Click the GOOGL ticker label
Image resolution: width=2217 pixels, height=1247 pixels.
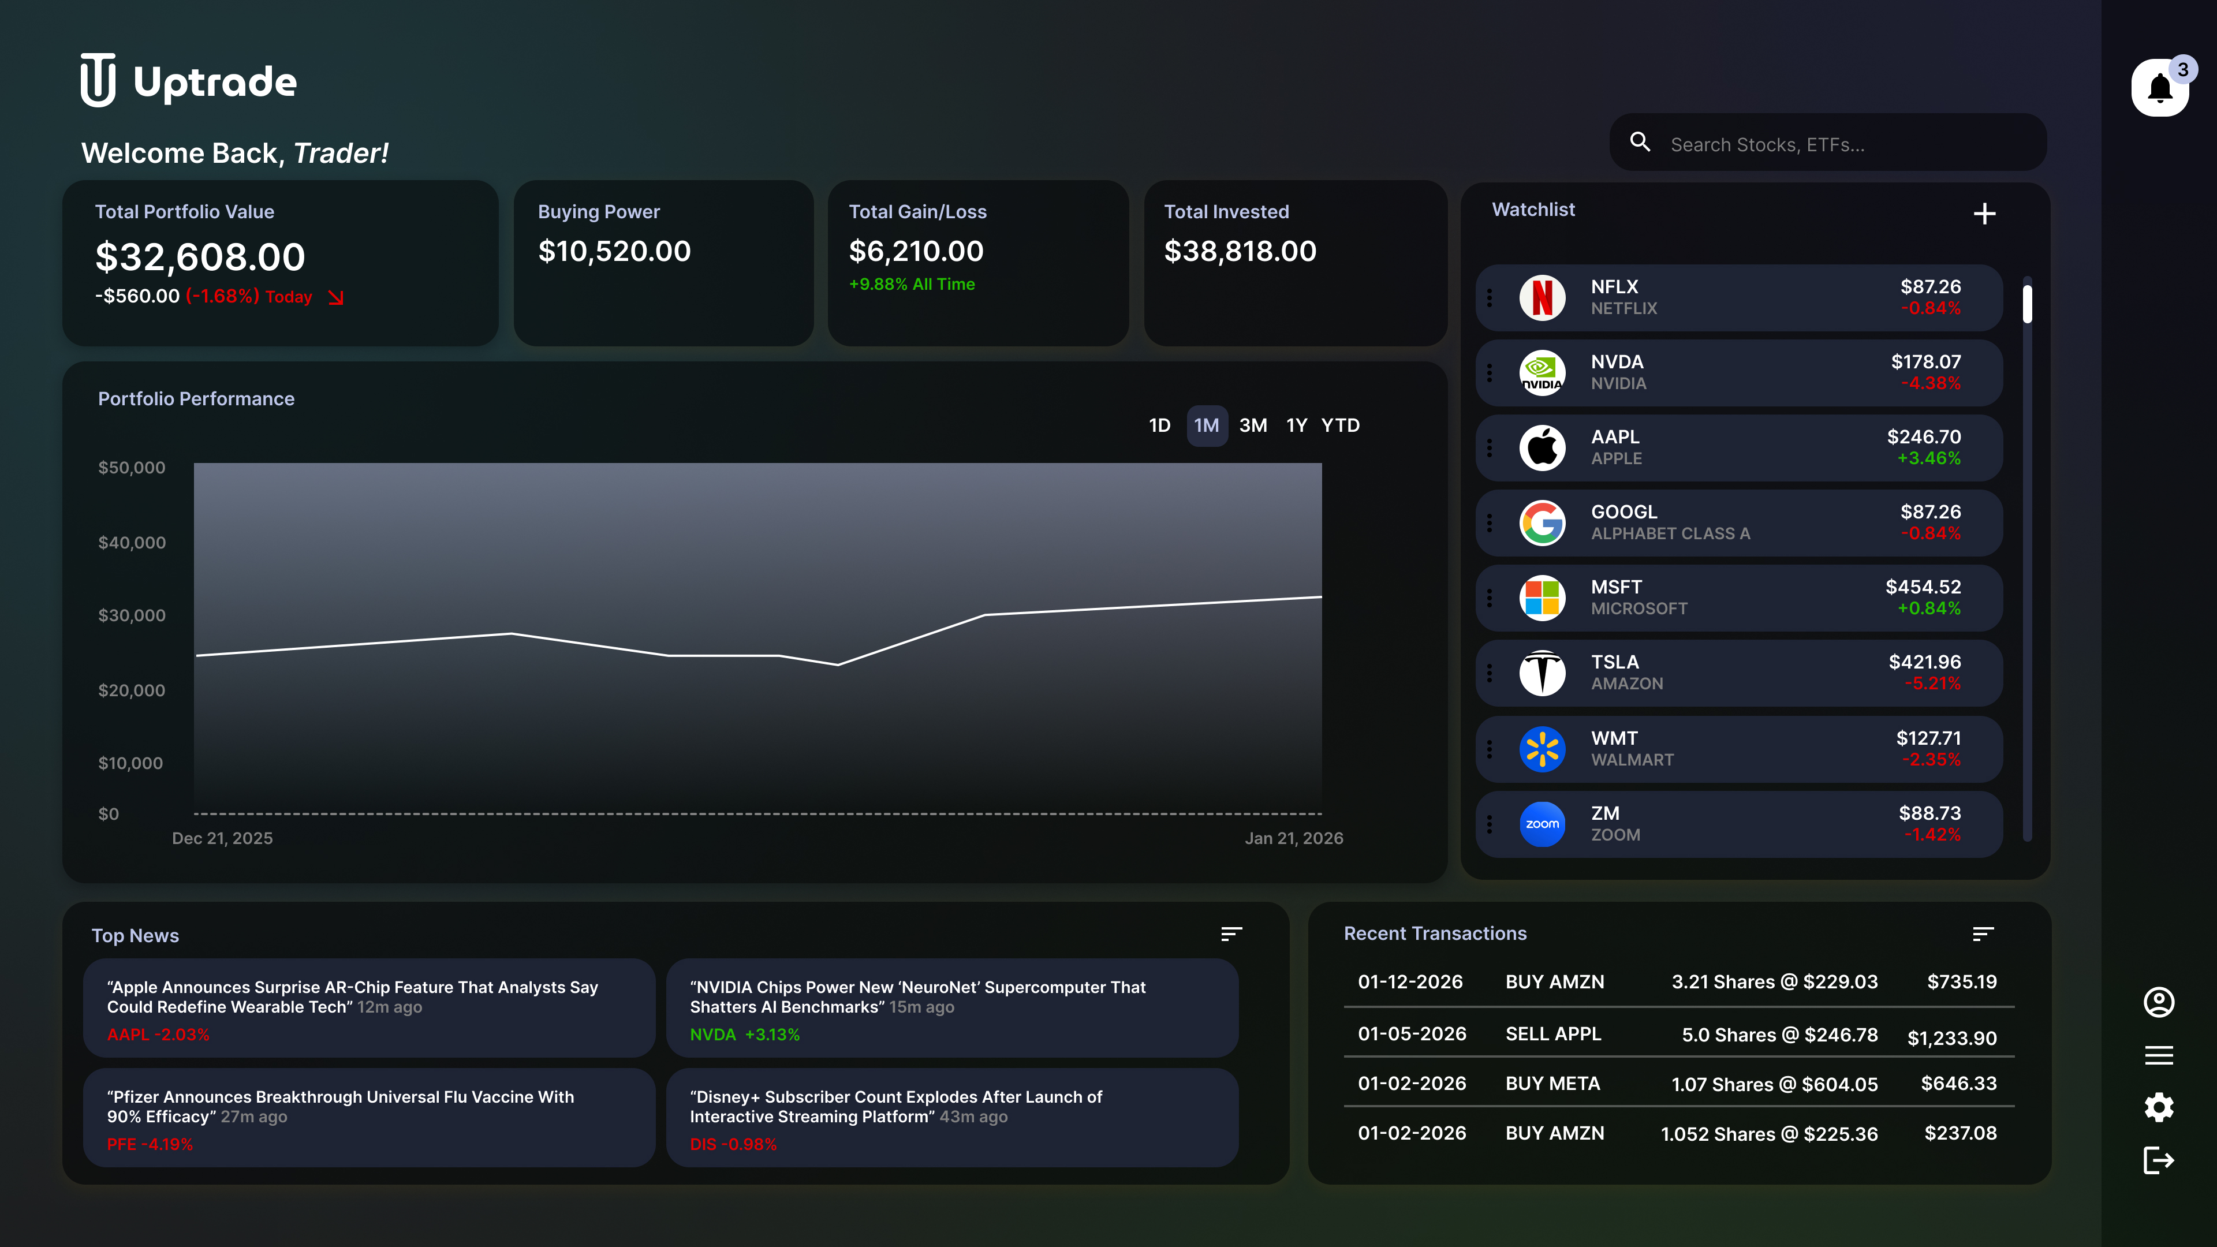click(1623, 512)
